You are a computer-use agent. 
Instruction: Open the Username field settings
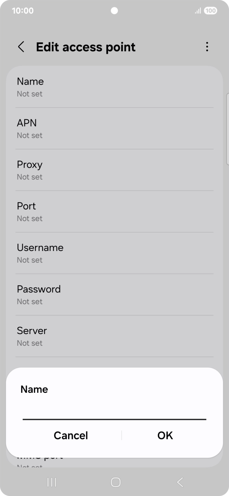114,252
